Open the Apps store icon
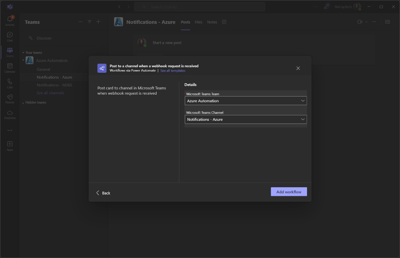Image resolution: width=400 pixels, height=258 pixels. (10, 145)
